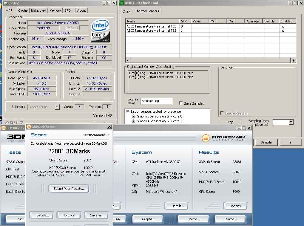Click the '22881 3DMarks' score heading

pyautogui.click(x=69, y=151)
